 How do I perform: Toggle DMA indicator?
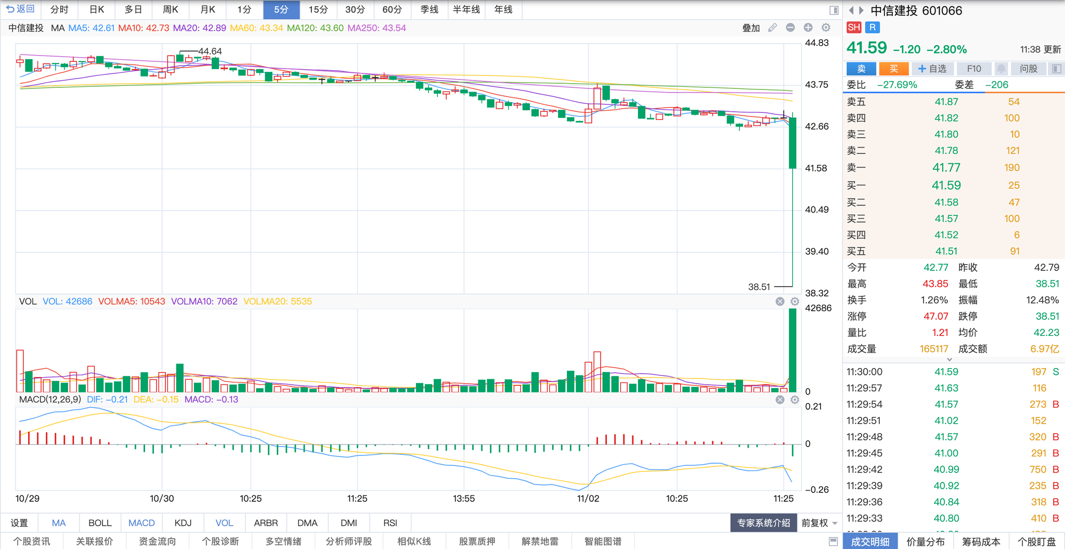tap(307, 523)
